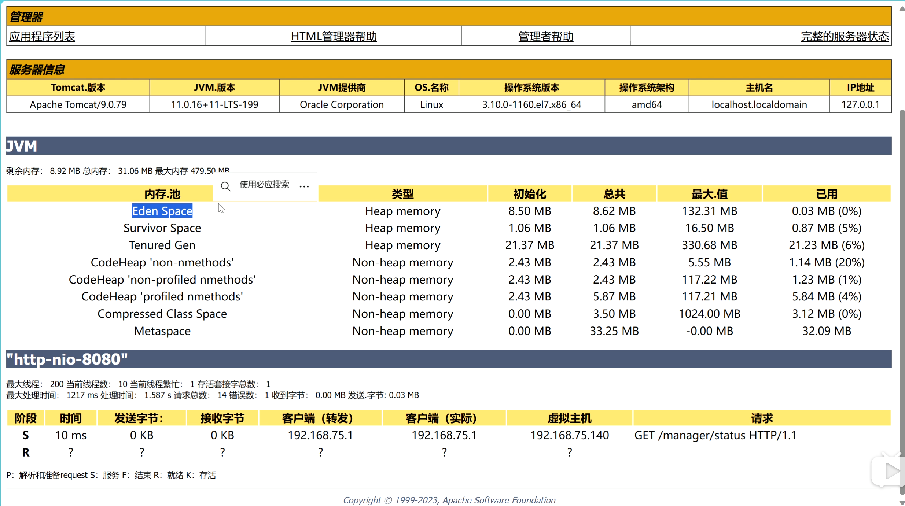Click the 132.31 MB Eden max value

point(709,211)
